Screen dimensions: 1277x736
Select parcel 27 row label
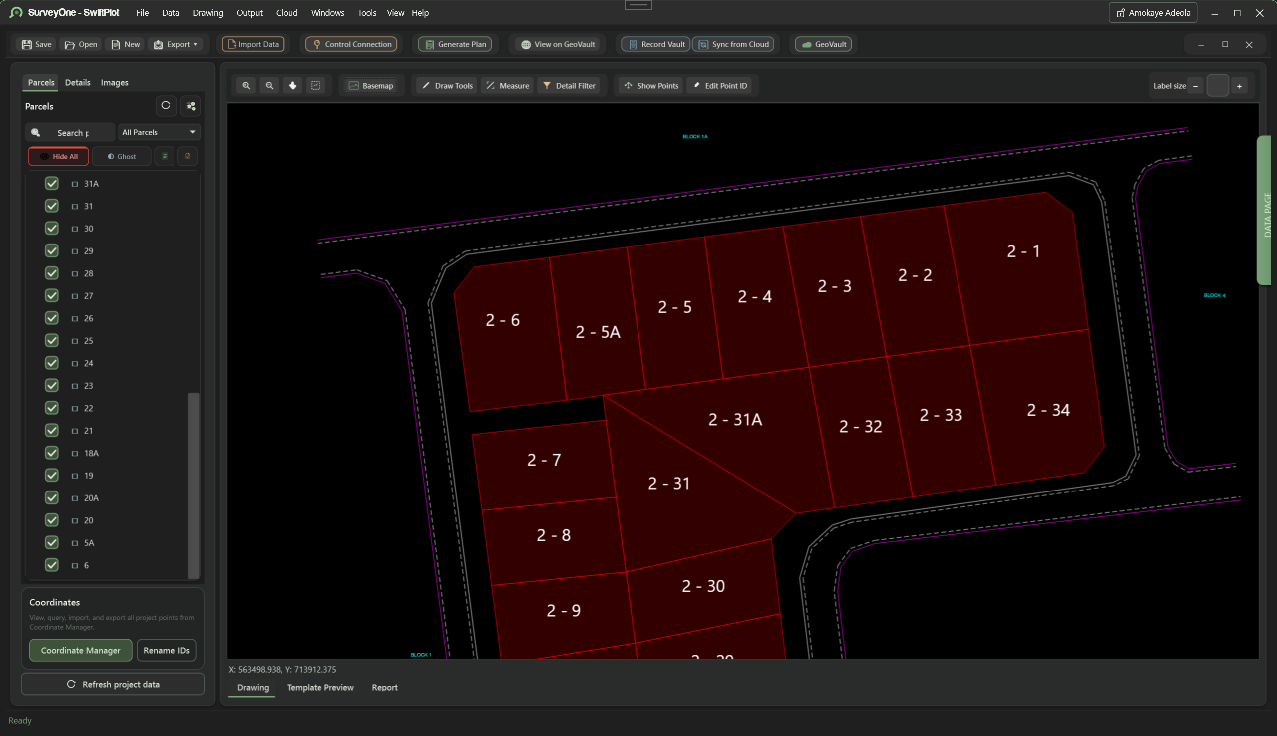(88, 296)
